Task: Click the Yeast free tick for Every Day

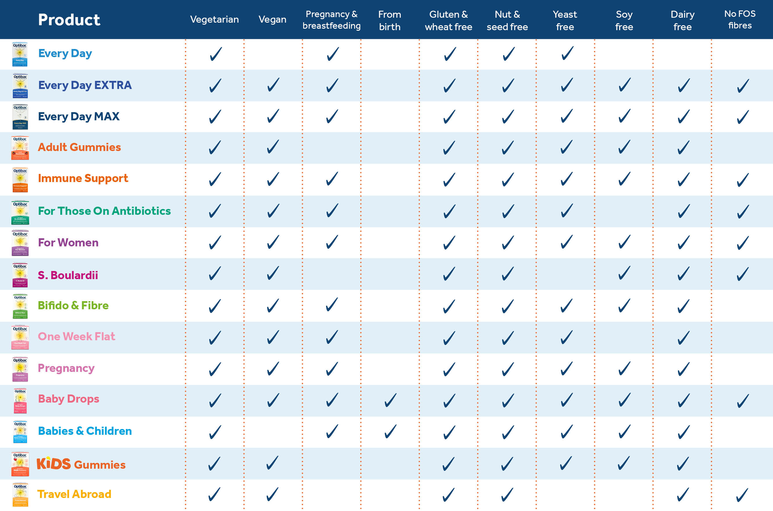Action: (x=568, y=53)
